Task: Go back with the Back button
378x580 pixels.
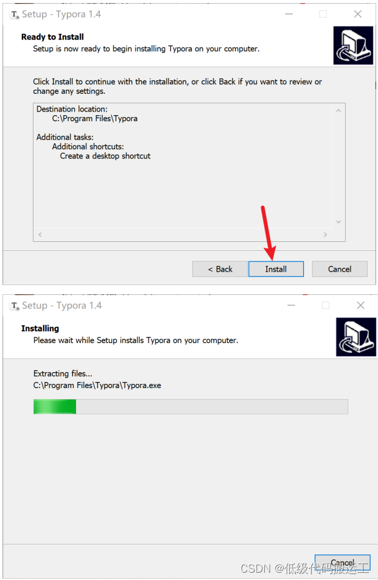Action: pos(220,269)
